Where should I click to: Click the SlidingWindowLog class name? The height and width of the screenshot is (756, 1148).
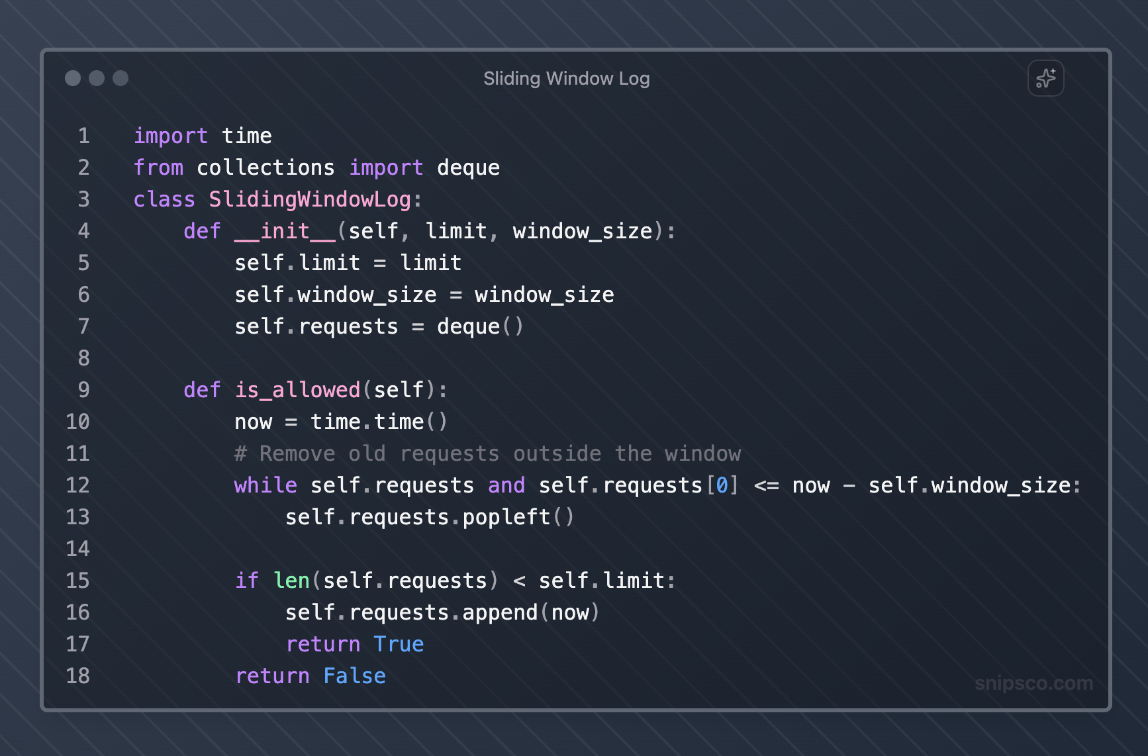[310, 199]
